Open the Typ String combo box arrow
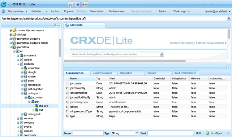232x137 pixels. click(x=137, y=133)
